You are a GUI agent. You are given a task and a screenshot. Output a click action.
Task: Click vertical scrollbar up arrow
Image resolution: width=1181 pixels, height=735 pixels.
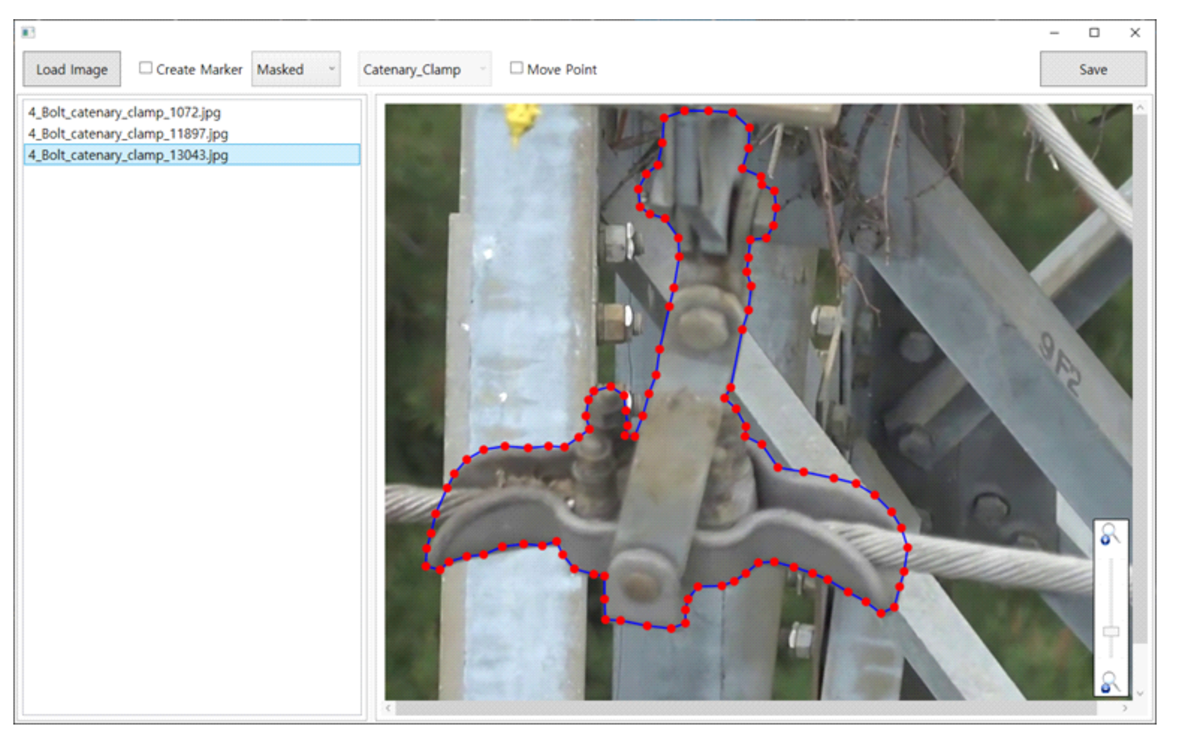(1140, 108)
